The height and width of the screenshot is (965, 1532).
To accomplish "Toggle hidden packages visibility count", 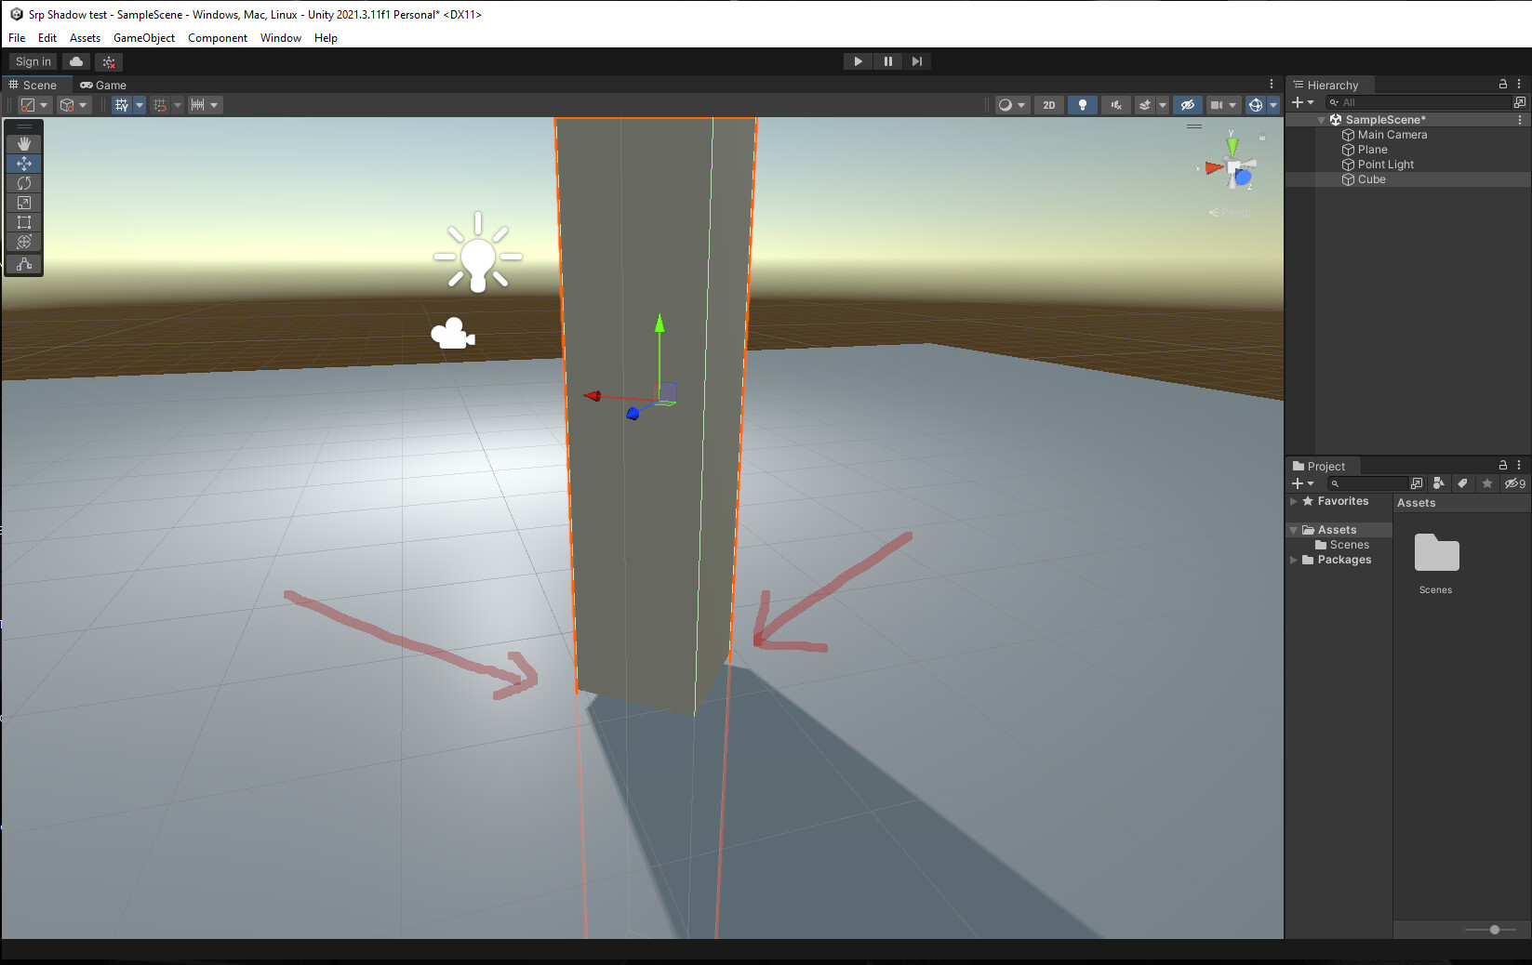I will coord(1515,483).
